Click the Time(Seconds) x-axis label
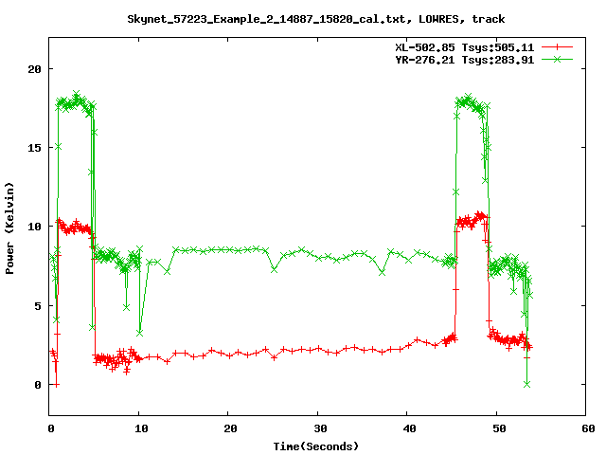This screenshot has height=455, width=606. [x=316, y=446]
